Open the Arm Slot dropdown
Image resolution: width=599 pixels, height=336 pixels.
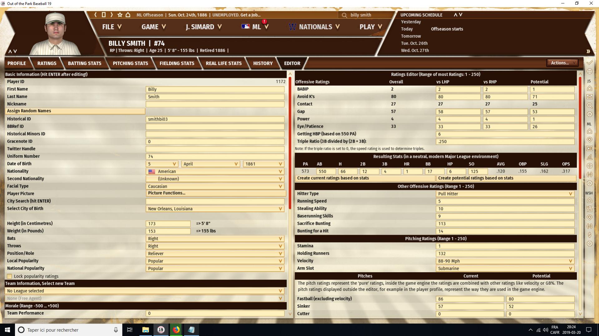(x=505, y=268)
